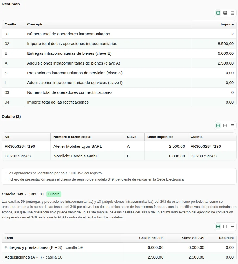Click the "Resumen" section heading

[11, 4]
